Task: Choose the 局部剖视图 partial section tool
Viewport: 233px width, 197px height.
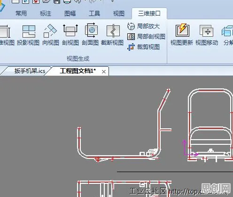Action: (146, 37)
